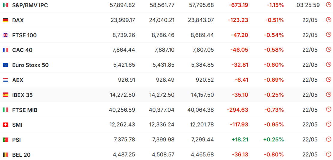Click the Portugal flag beside PSI
Screen dimensions: 333x160
pyautogui.click(x=5, y=140)
